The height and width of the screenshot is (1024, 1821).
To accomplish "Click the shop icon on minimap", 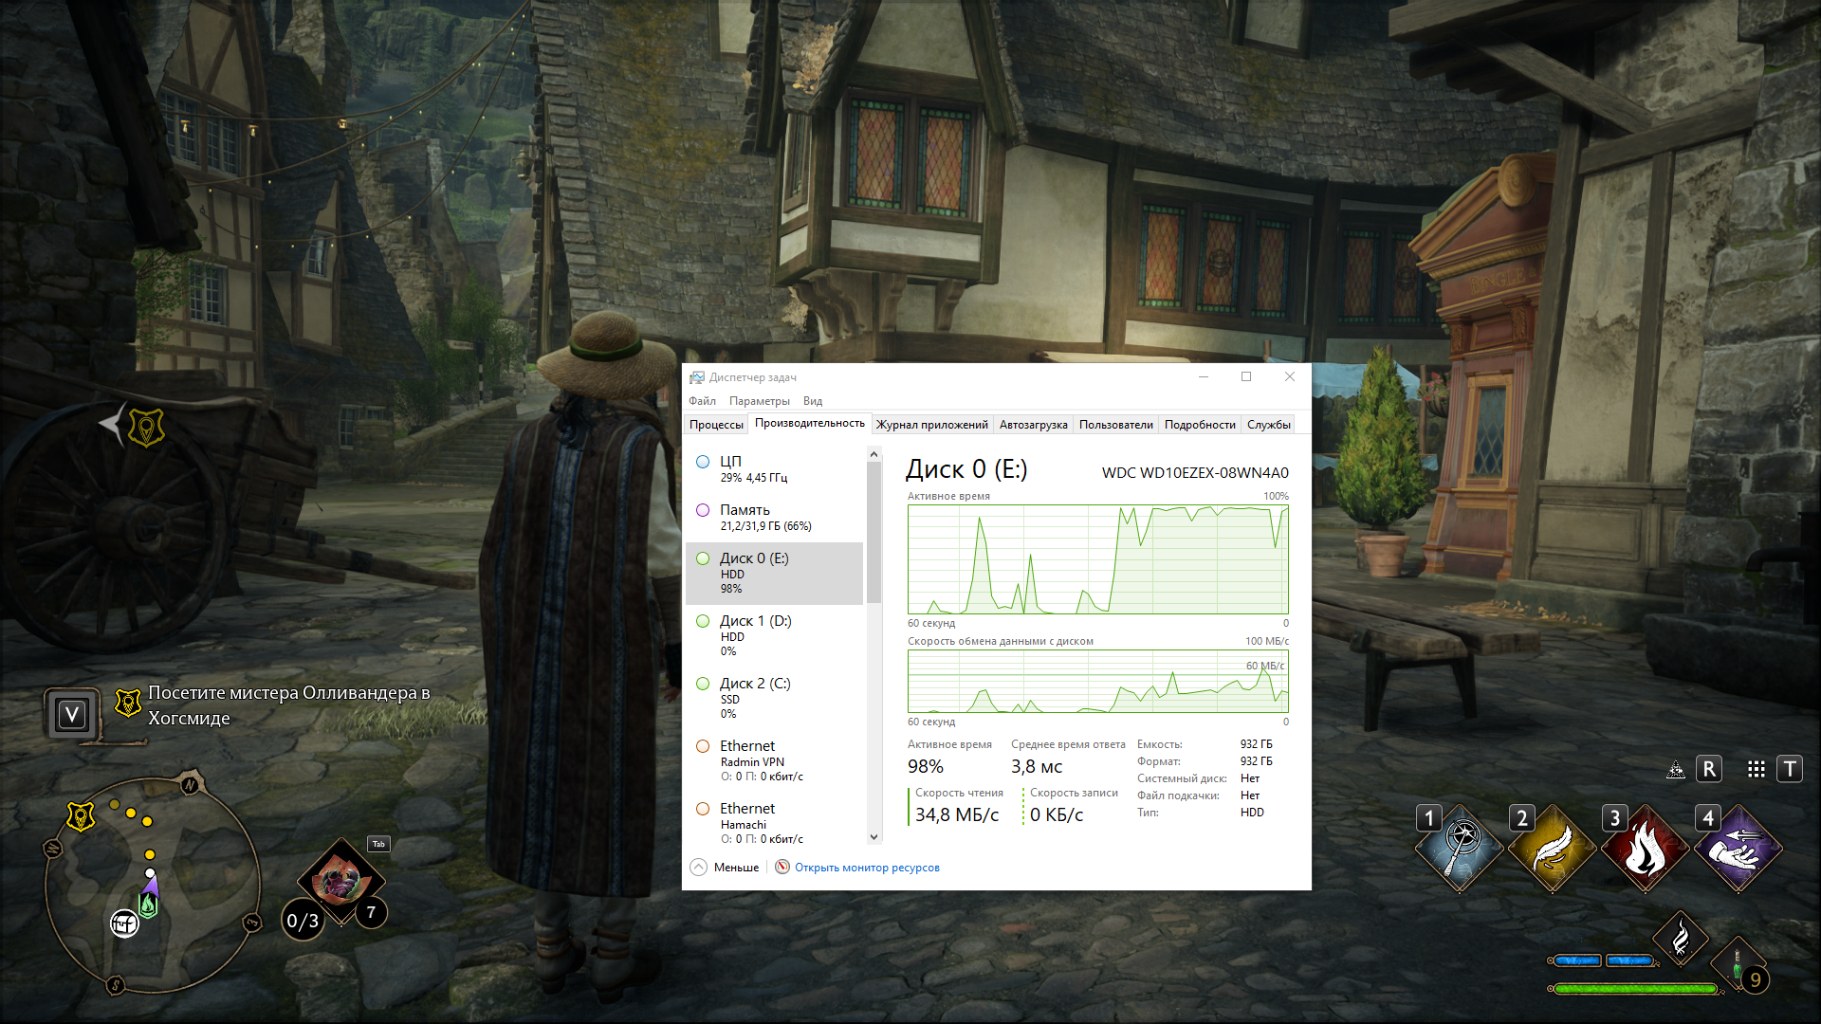I will point(124,923).
